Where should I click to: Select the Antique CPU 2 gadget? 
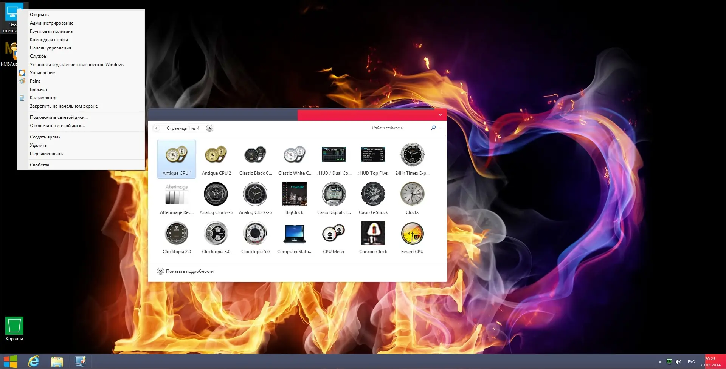pyautogui.click(x=216, y=159)
